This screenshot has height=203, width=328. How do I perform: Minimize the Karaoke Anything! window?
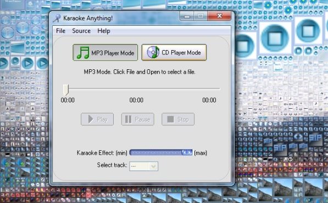tap(187, 16)
